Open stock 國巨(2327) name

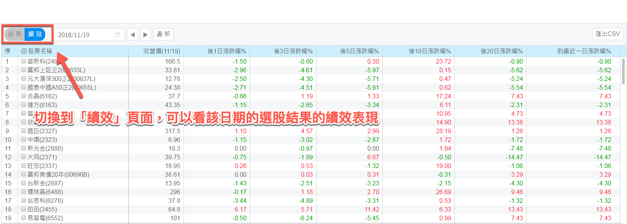click(42, 131)
